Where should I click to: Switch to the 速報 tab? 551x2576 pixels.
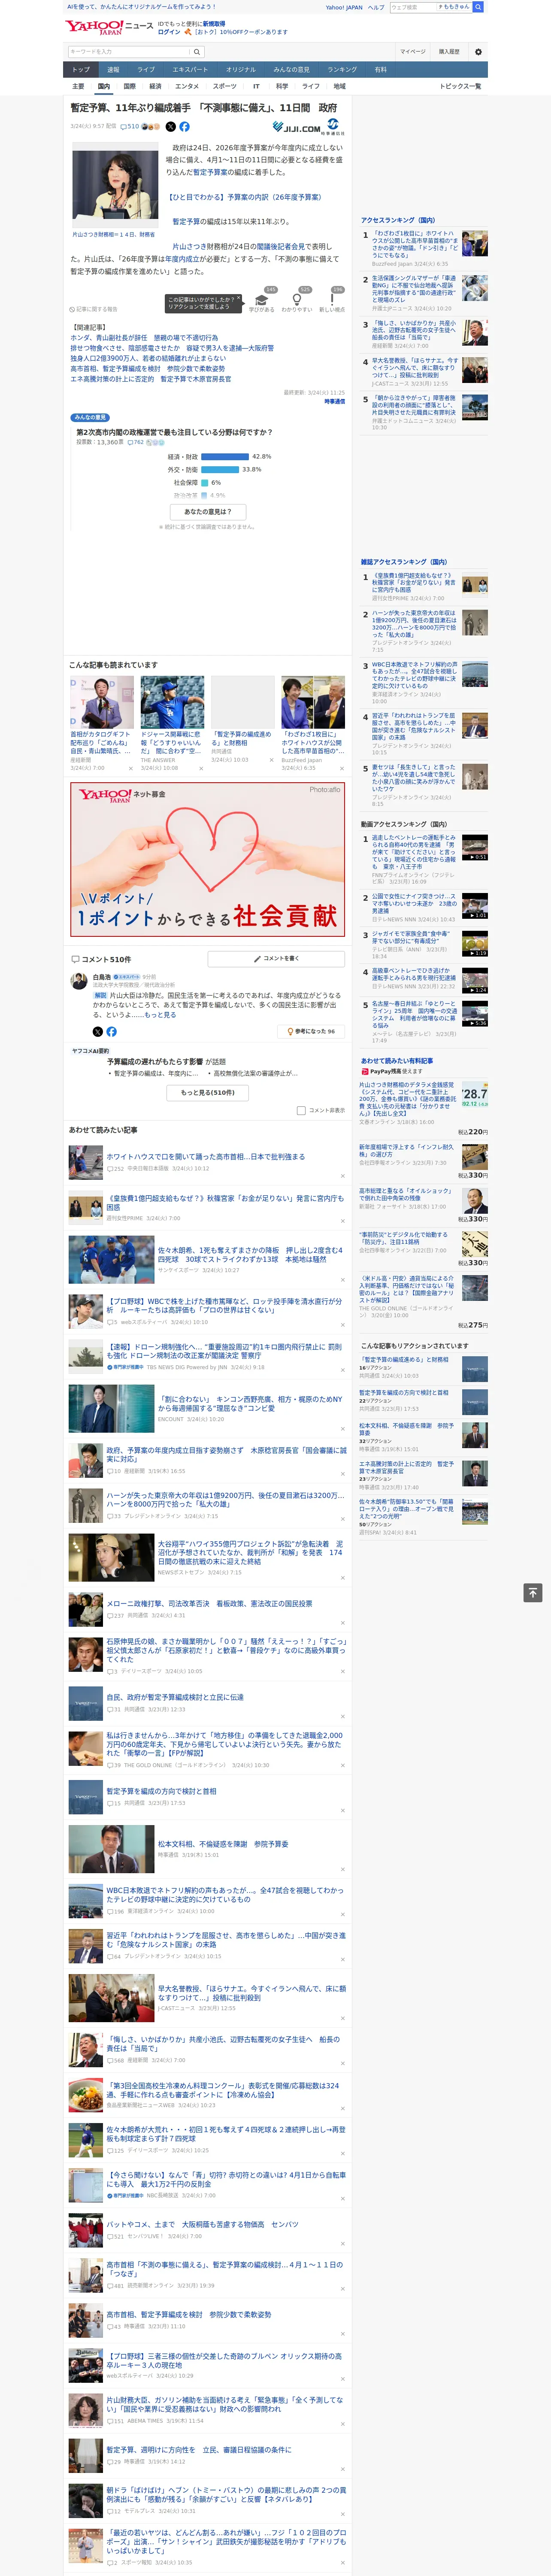pos(113,70)
